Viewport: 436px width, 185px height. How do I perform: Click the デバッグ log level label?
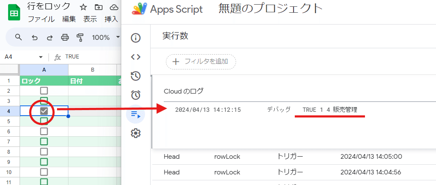279,110
